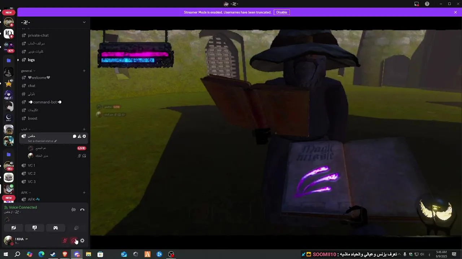The height and width of the screenshot is (259, 462).
Task: Open the server folder below the server with 471 badge
Action: coord(9,60)
